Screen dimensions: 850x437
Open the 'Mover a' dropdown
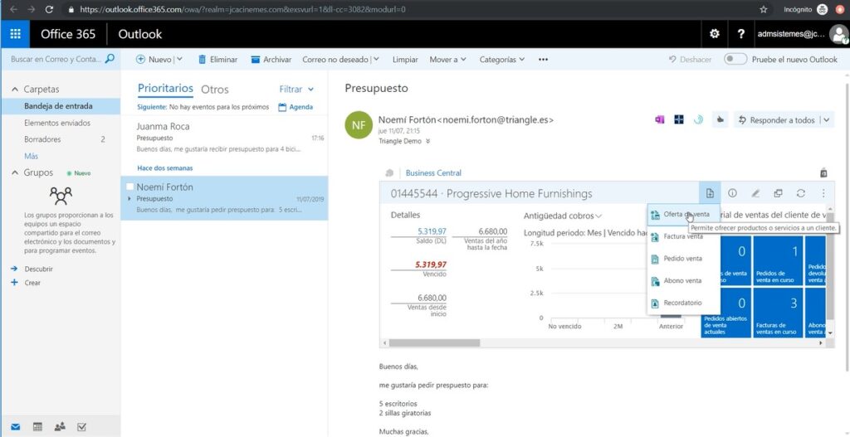[447, 60]
